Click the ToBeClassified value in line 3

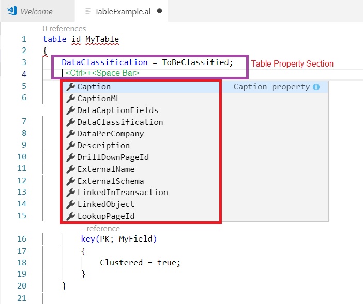[195, 62]
